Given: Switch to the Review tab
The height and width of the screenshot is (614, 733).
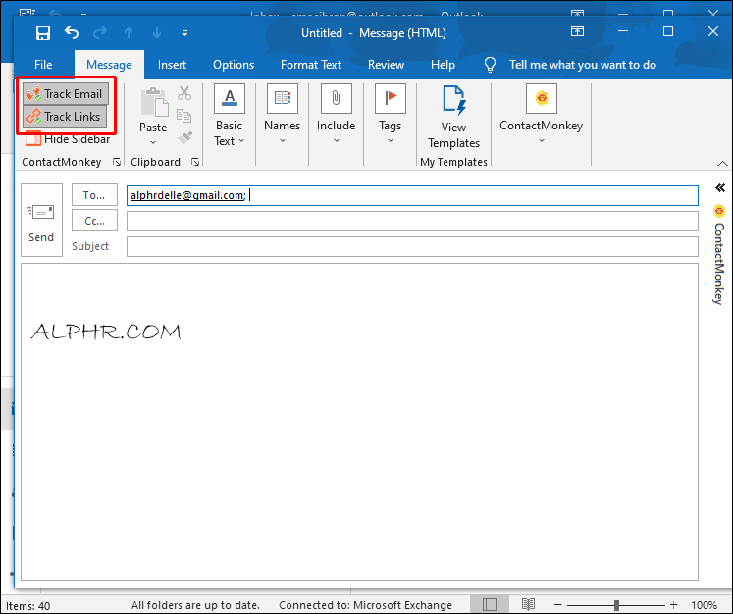Looking at the screenshot, I should [386, 65].
